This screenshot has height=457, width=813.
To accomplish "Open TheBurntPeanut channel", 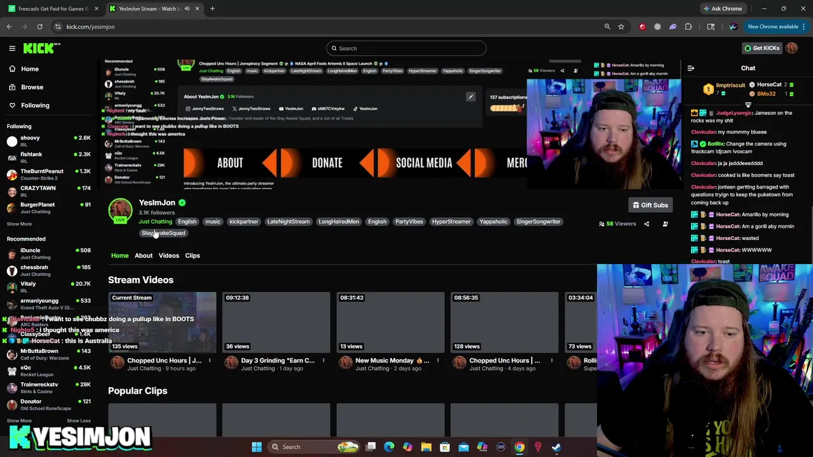I will tap(48, 175).
